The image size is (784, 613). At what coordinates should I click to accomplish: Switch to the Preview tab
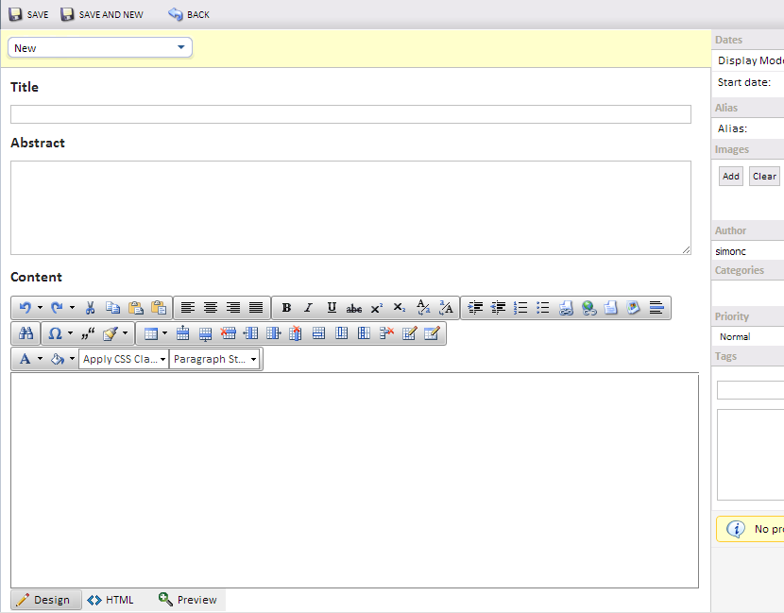(x=187, y=600)
